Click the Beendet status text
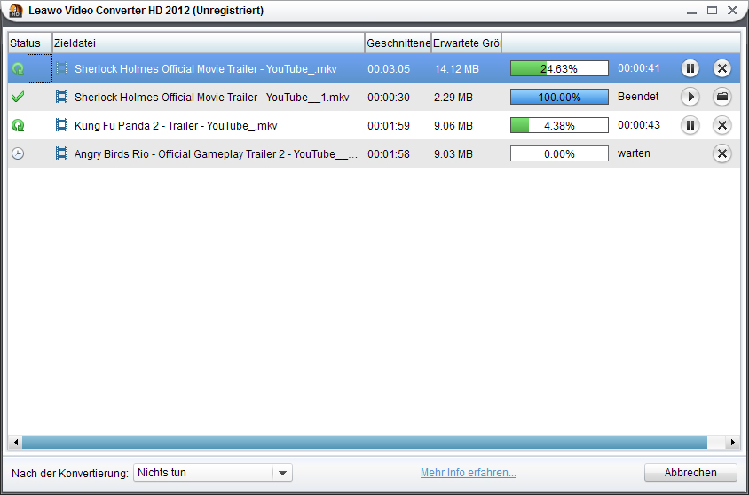This screenshot has width=749, height=495. pos(638,97)
